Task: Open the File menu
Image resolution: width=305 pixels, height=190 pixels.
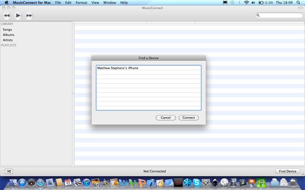Action: pyautogui.click(x=58, y=3)
